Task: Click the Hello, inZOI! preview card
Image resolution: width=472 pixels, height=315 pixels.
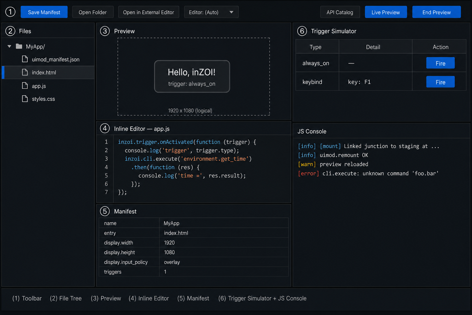Action: pos(192,76)
